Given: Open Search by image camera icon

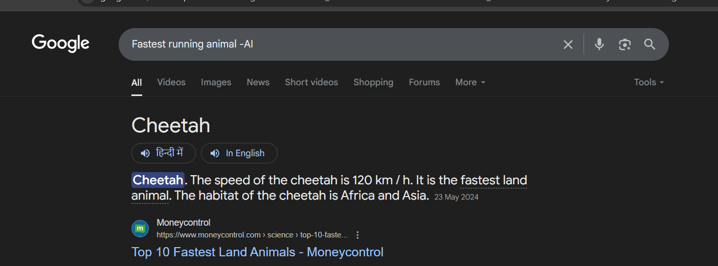Looking at the screenshot, I should pos(624,44).
